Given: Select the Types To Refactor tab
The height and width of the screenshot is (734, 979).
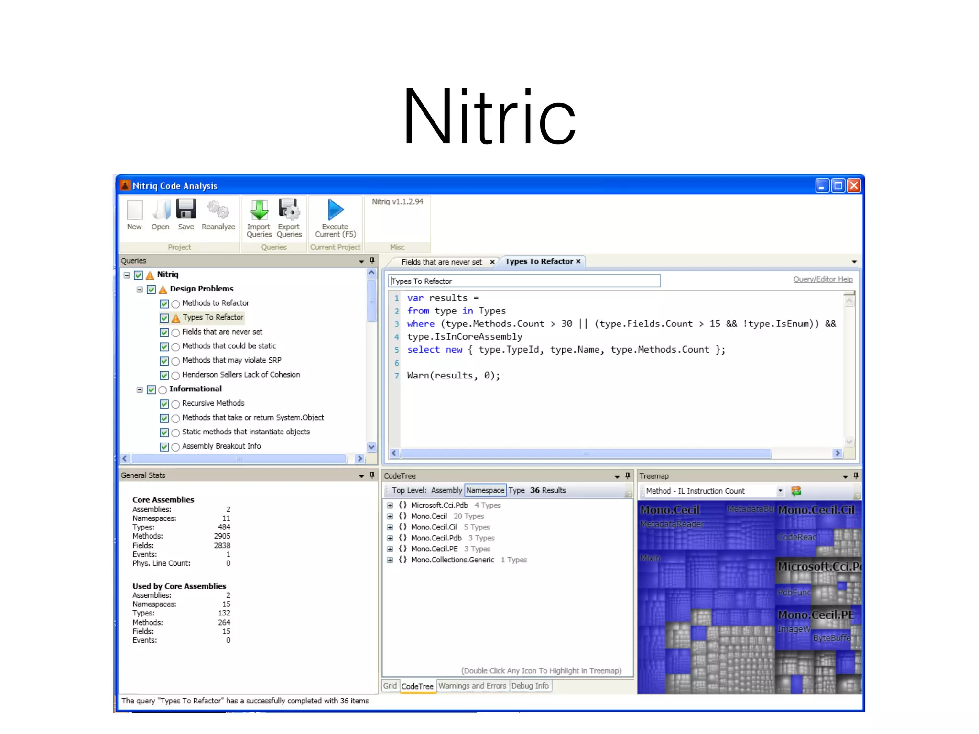Looking at the screenshot, I should tap(539, 261).
